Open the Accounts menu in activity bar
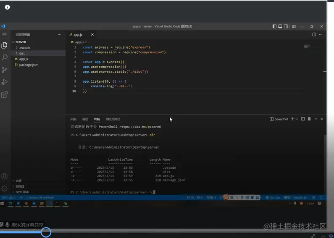 (x=4, y=176)
